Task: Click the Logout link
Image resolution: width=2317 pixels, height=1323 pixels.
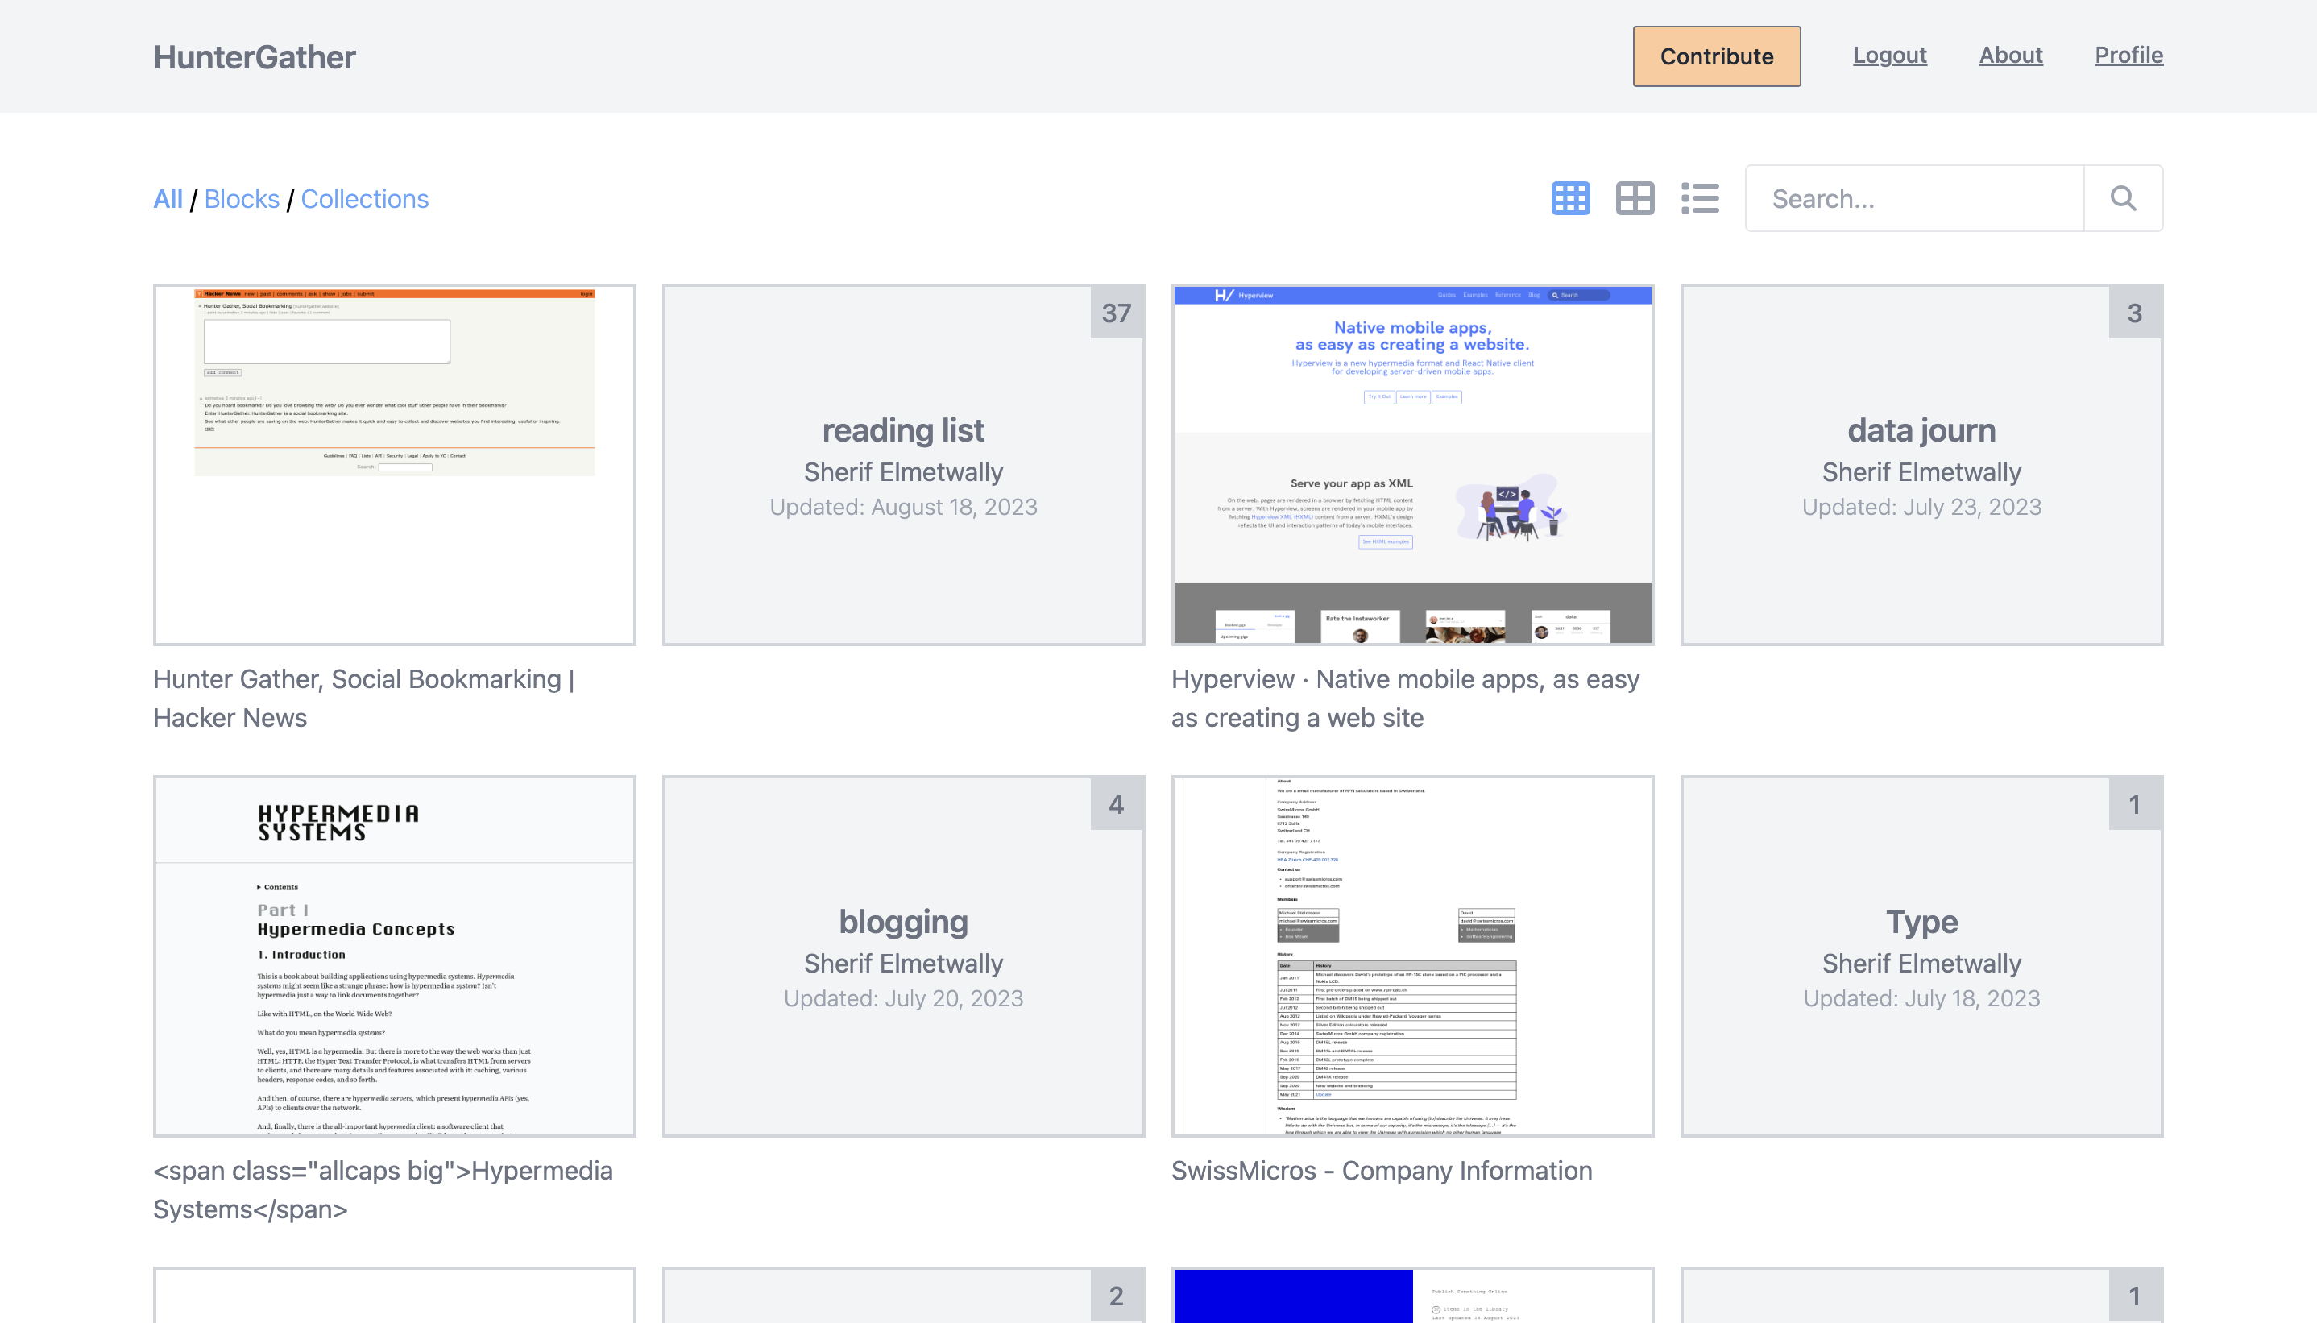Action: (x=1889, y=56)
